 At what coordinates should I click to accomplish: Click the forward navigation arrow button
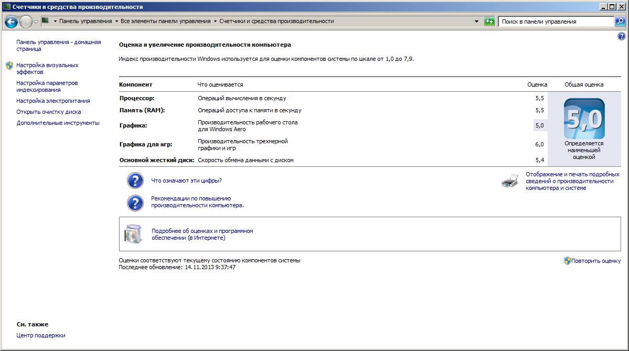(x=26, y=22)
